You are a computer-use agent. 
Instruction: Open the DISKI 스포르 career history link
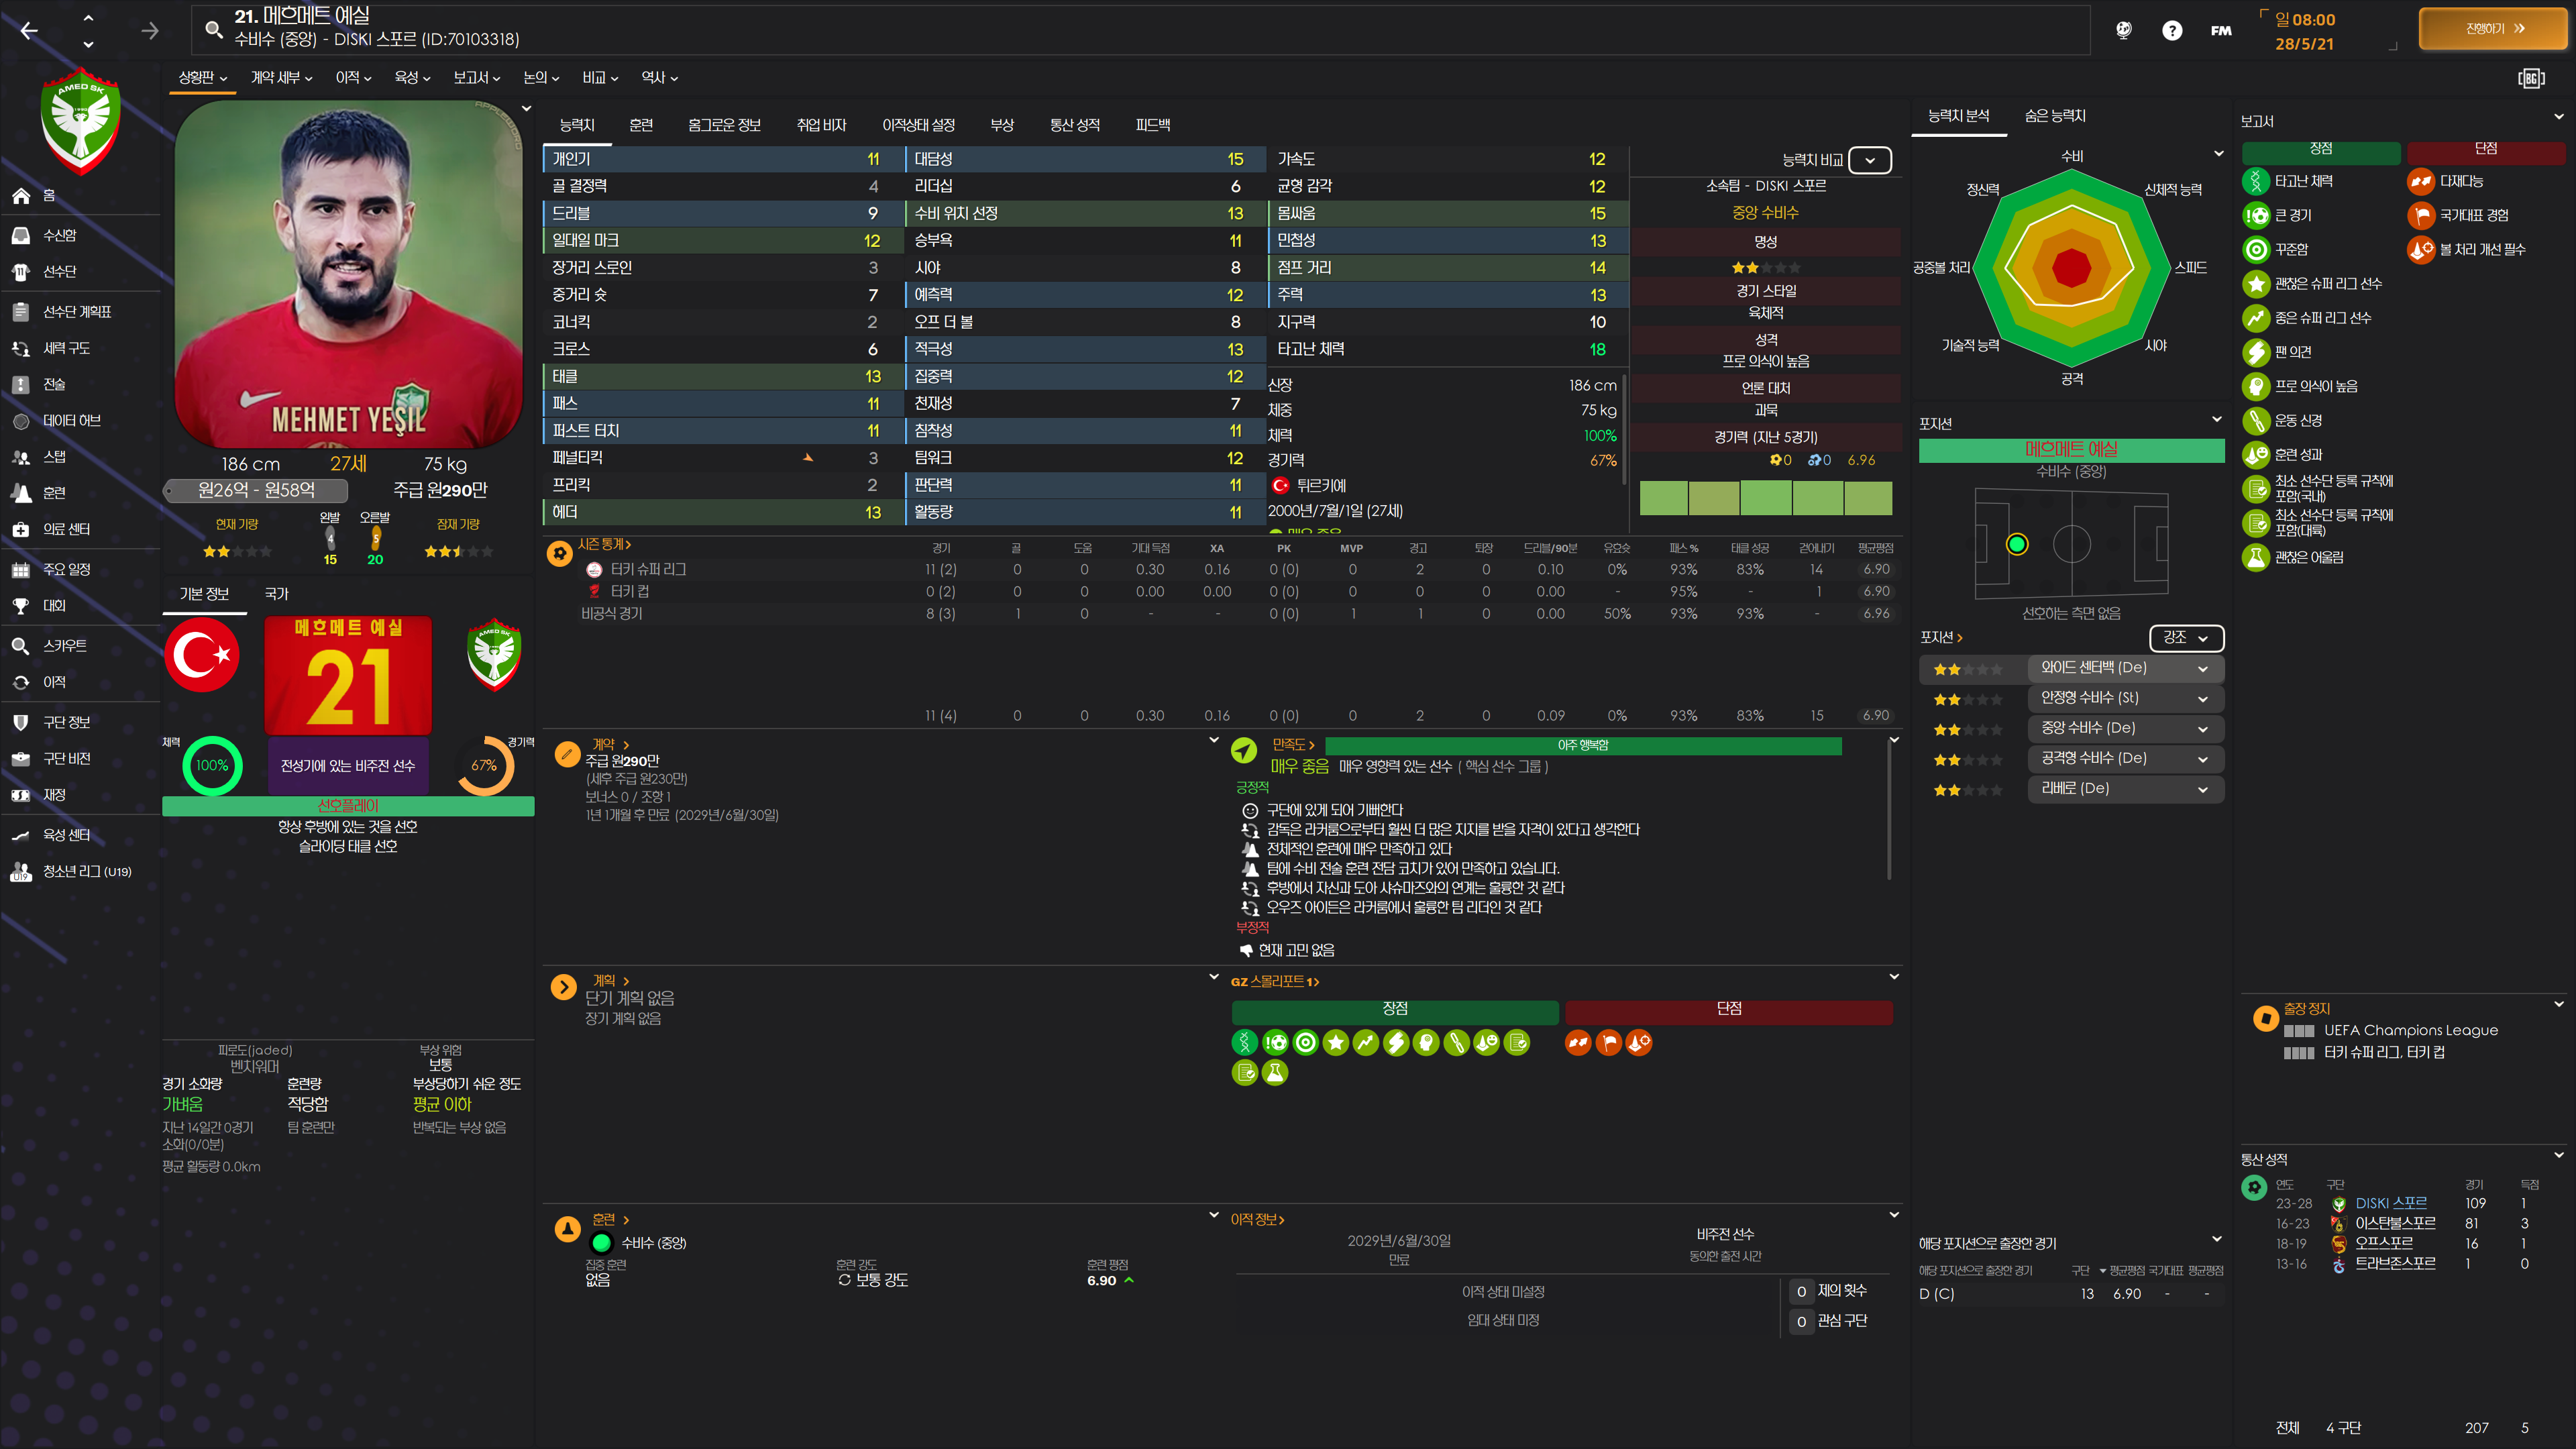[x=2390, y=1203]
